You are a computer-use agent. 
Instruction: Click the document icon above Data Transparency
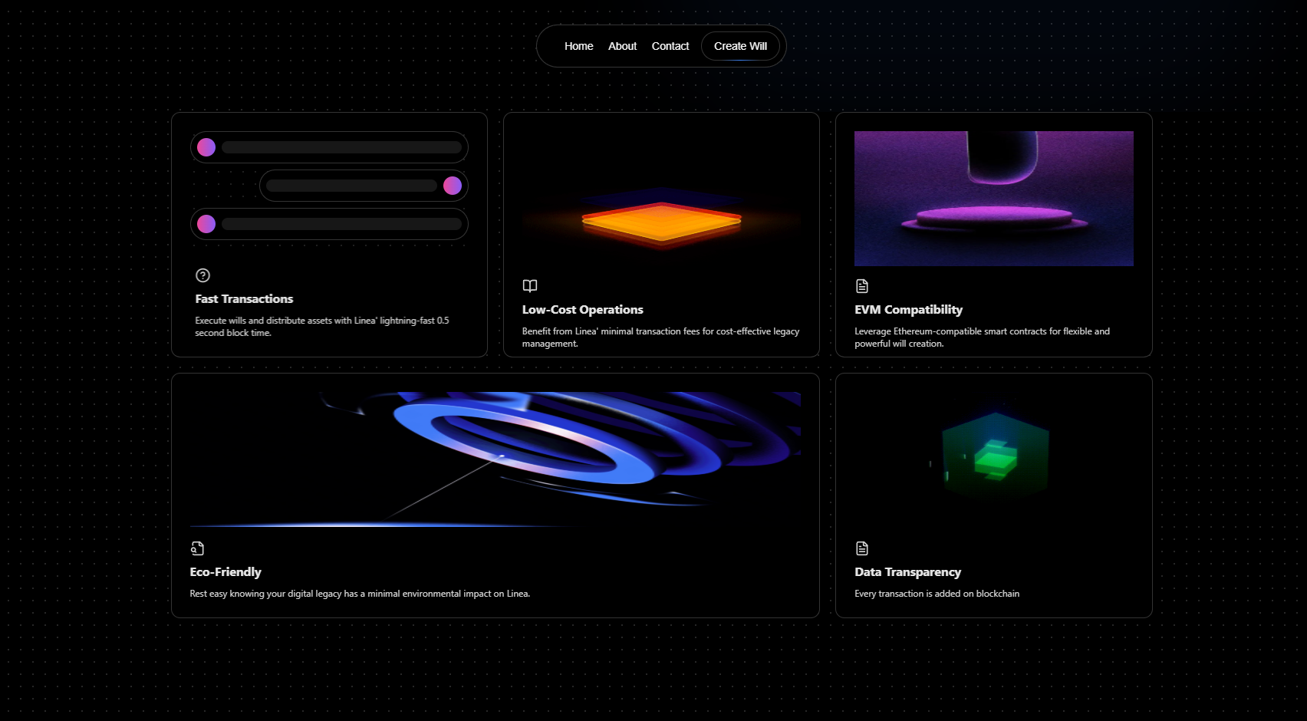tap(862, 548)
